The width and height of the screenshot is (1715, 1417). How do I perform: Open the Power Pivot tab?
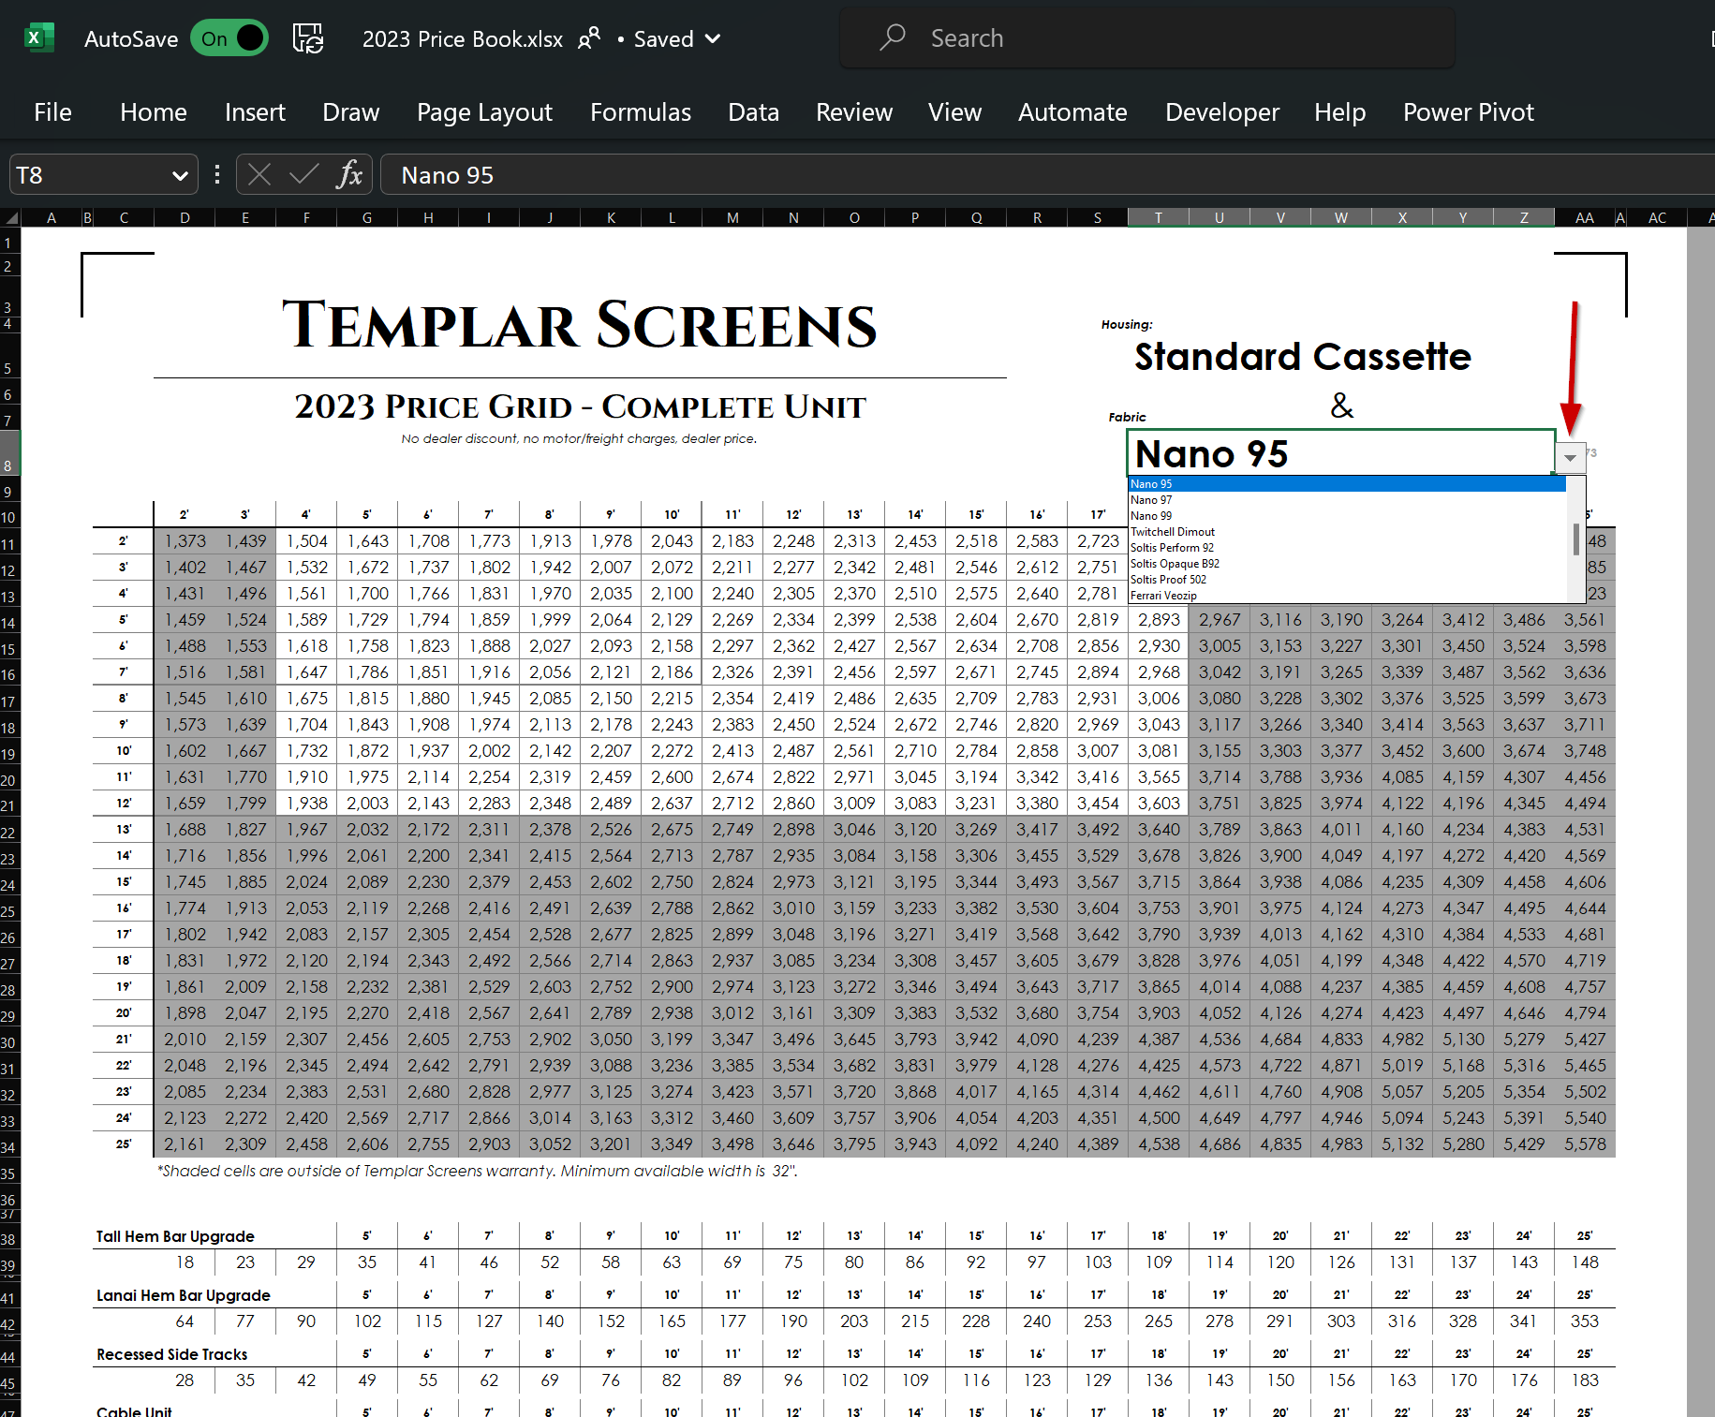(1468, 111)
